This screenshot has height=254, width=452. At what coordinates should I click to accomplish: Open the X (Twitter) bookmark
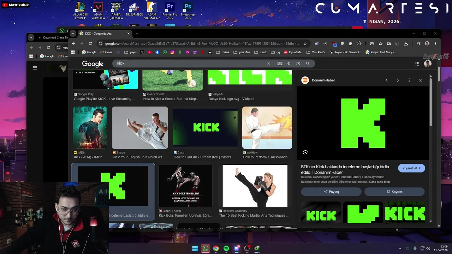click(x=142, y=52)
